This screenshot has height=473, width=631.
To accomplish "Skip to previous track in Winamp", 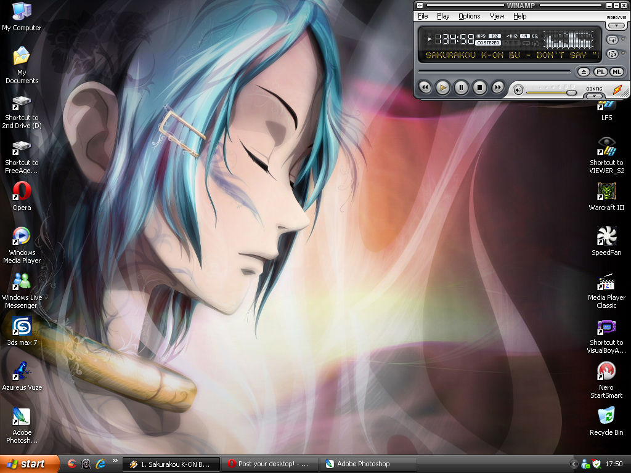I will pos(425,87).
